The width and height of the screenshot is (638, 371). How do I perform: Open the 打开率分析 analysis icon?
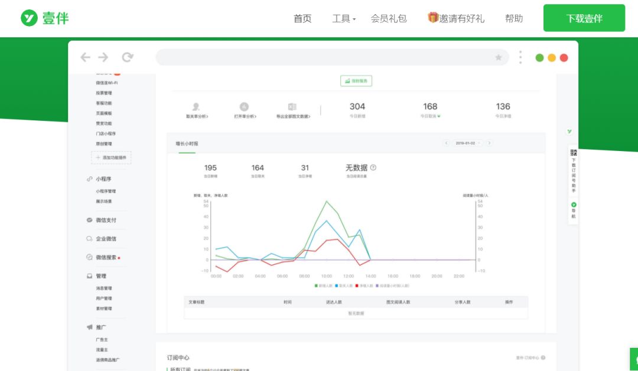pos(245,106)
